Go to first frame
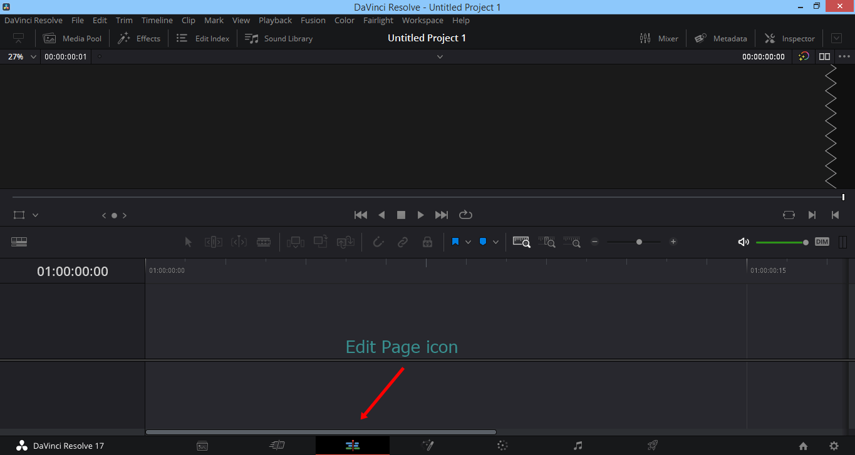This screenshot has width=855, height=455. click(361, 215)
